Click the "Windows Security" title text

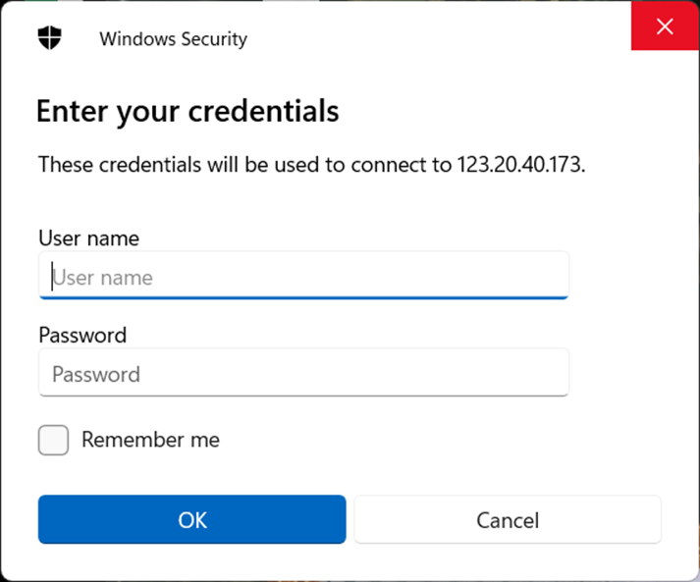tap(173, 39)
